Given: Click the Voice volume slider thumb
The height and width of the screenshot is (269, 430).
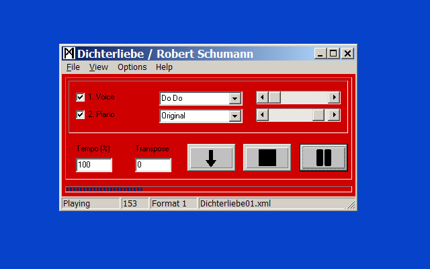Looking at the screenshot, I should [x=275, y=98].
